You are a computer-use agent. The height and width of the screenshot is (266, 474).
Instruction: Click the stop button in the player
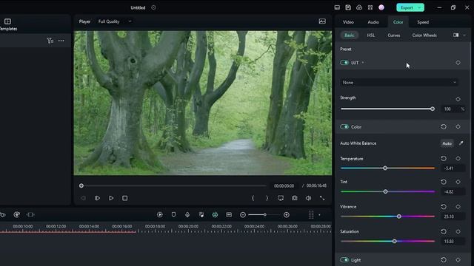125,198
